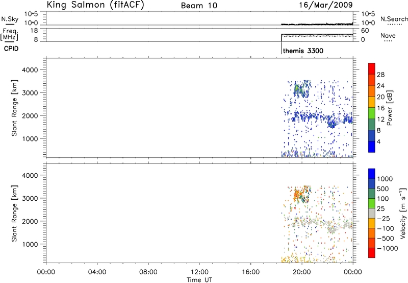
Task: Click the "16" power color bar label
Action: click(380, 108)
